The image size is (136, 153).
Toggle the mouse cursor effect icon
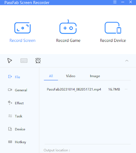coord(10,61)
